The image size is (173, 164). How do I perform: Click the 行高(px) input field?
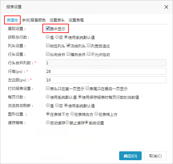point(106,71)
